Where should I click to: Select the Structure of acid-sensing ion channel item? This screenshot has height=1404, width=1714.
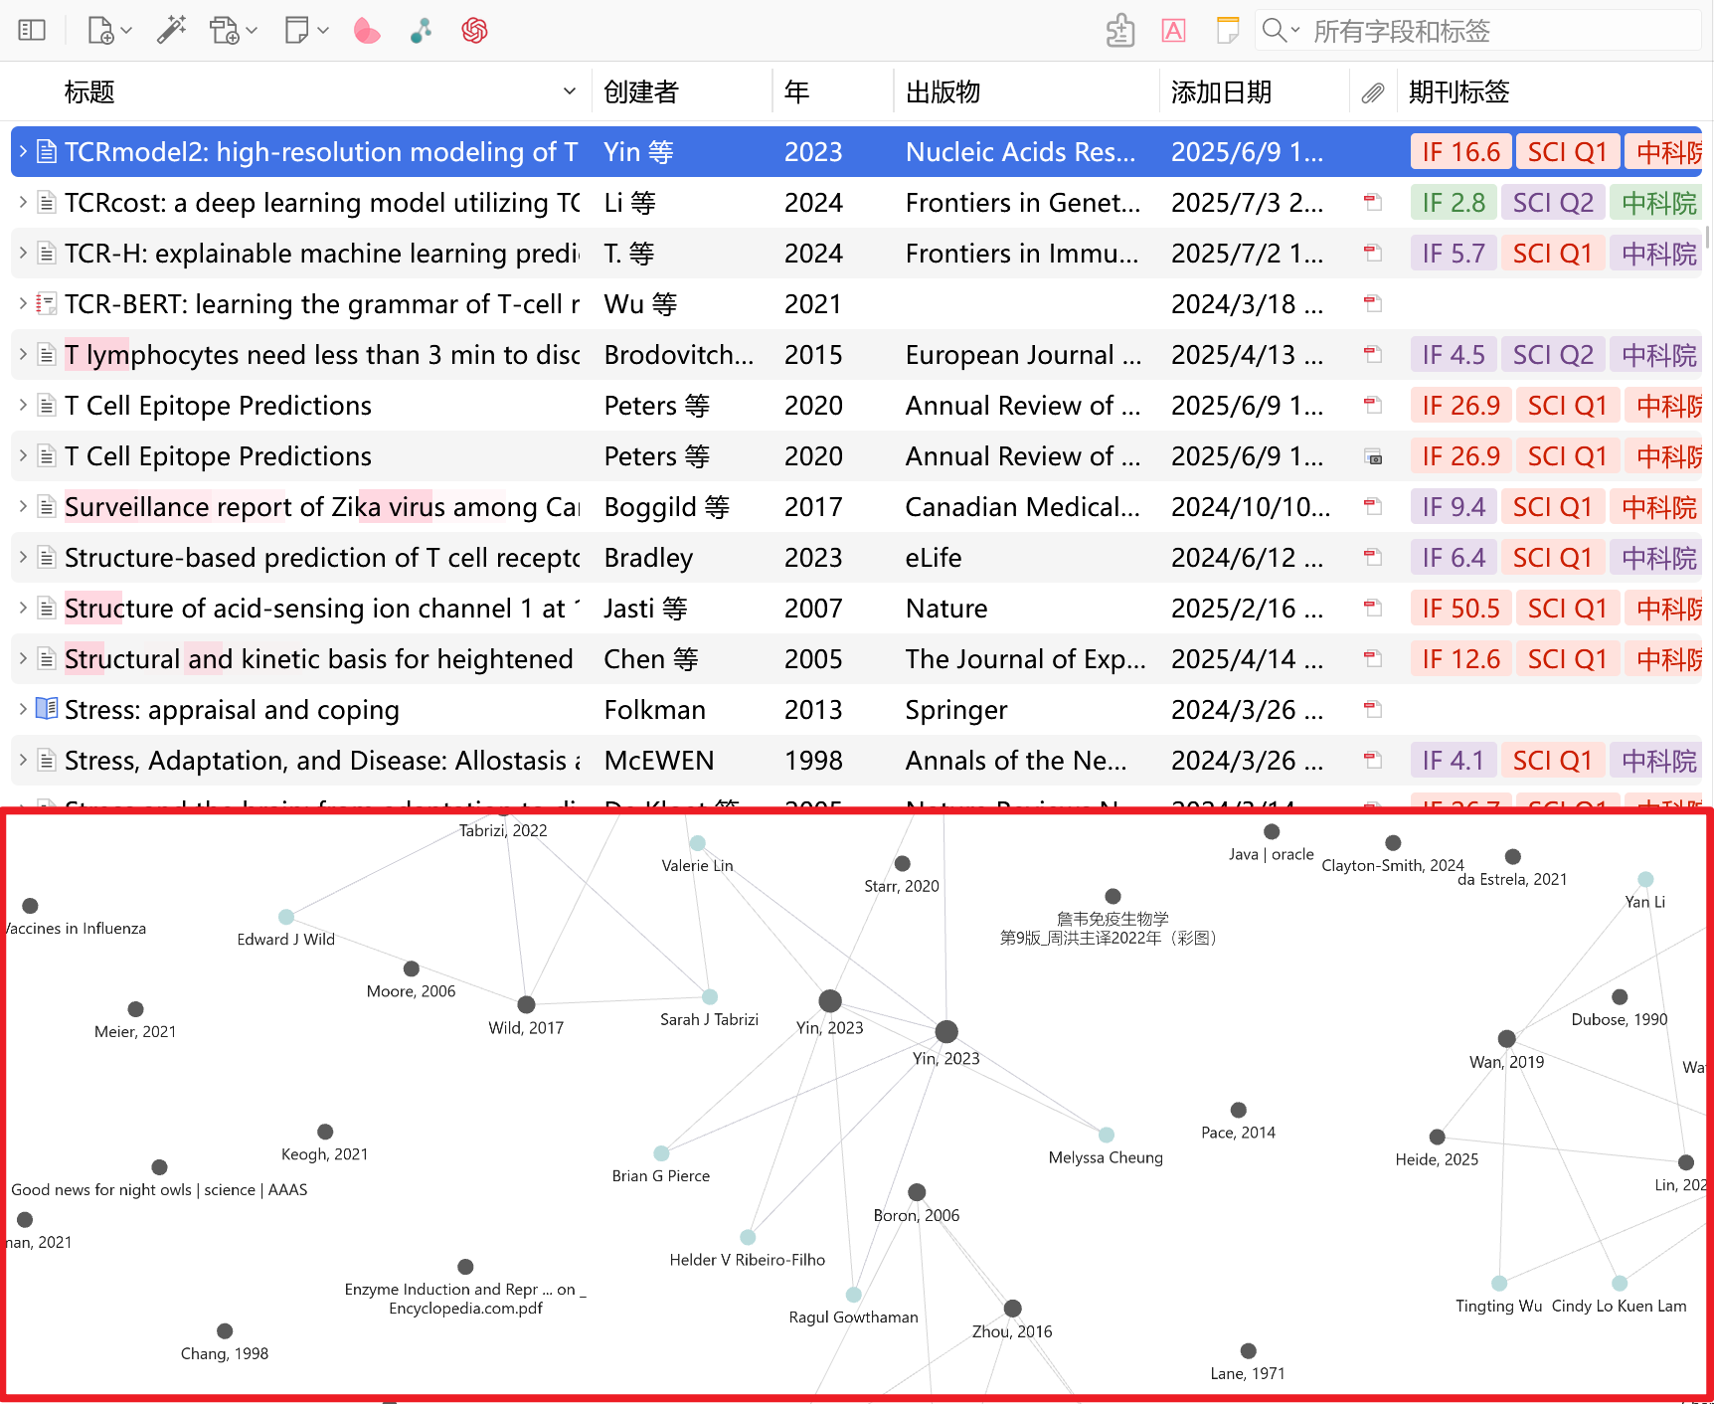pyautogui.click(x=318, y=609)
